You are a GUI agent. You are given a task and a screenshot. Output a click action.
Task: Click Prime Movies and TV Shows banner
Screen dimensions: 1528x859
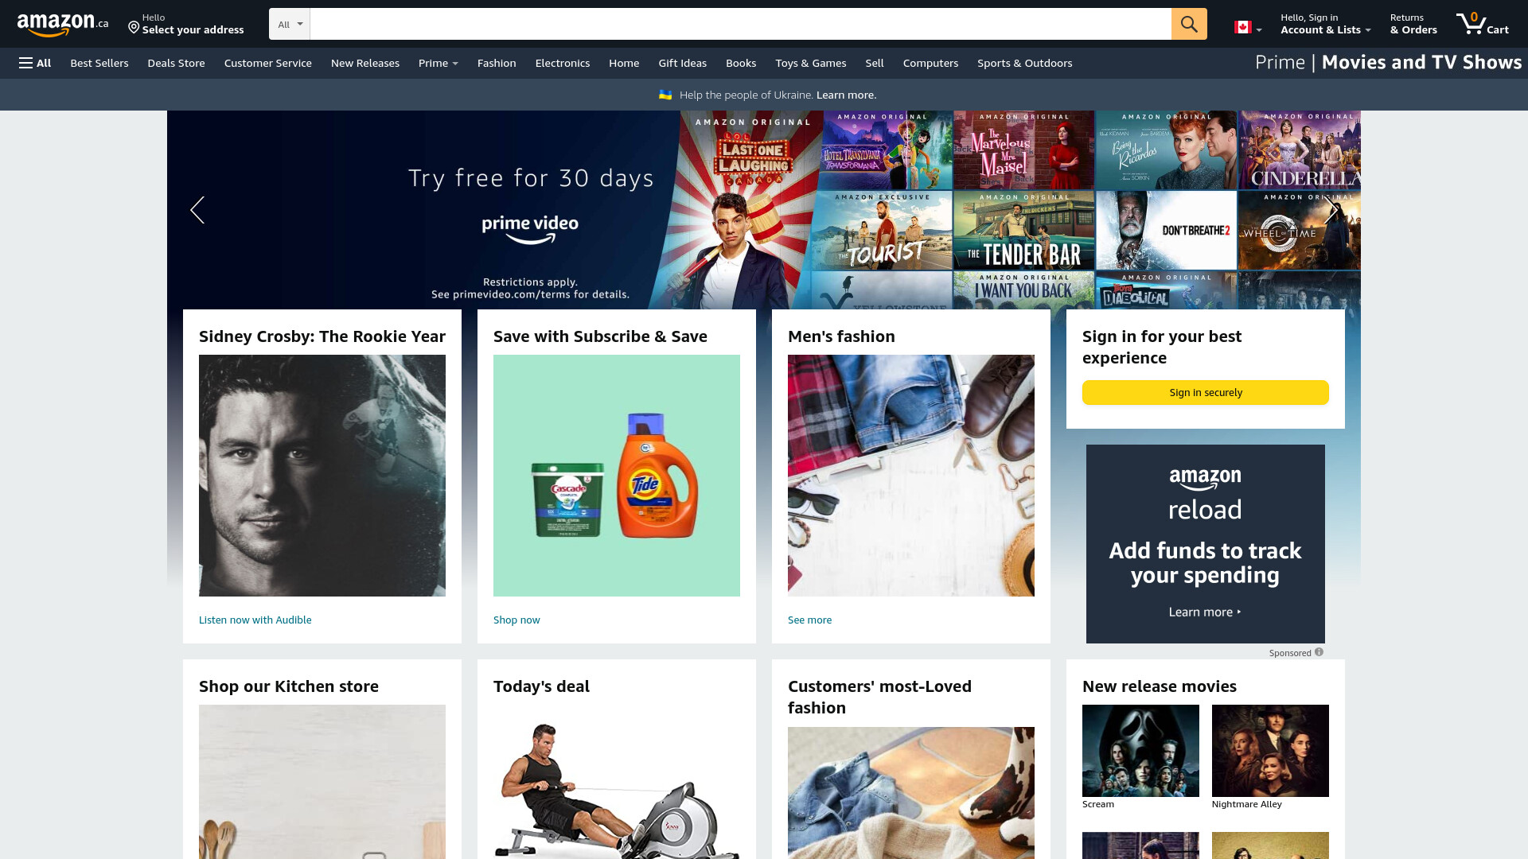(x=1388, y=63)
